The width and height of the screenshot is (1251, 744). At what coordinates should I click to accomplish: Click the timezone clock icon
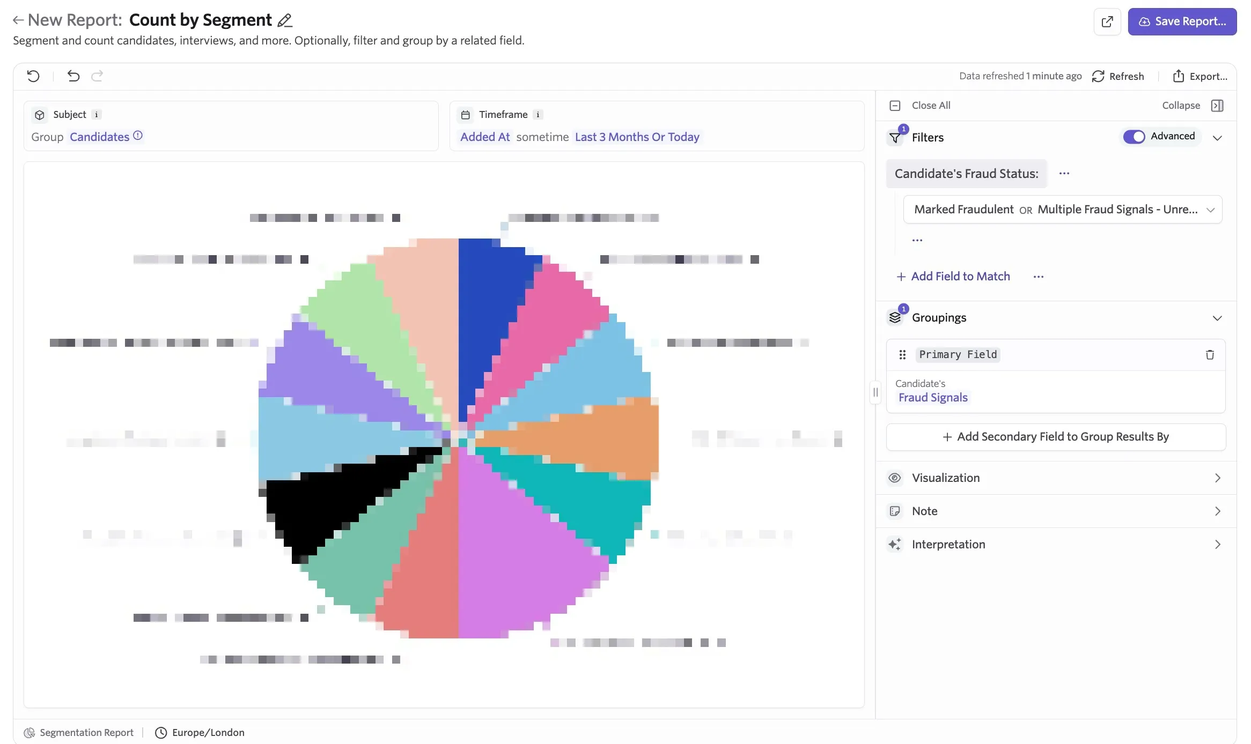coord(161,733)
